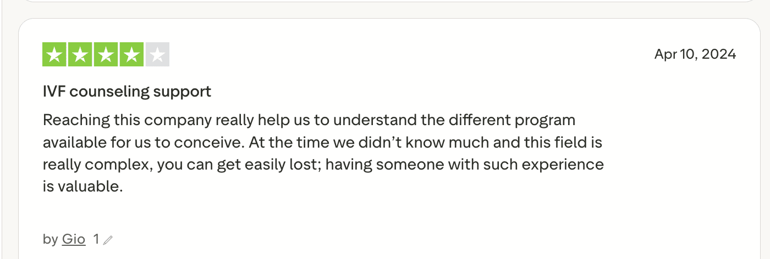Click the review count number next to Gio
This screenshot has height=259, width=770.
coord(96,239)
